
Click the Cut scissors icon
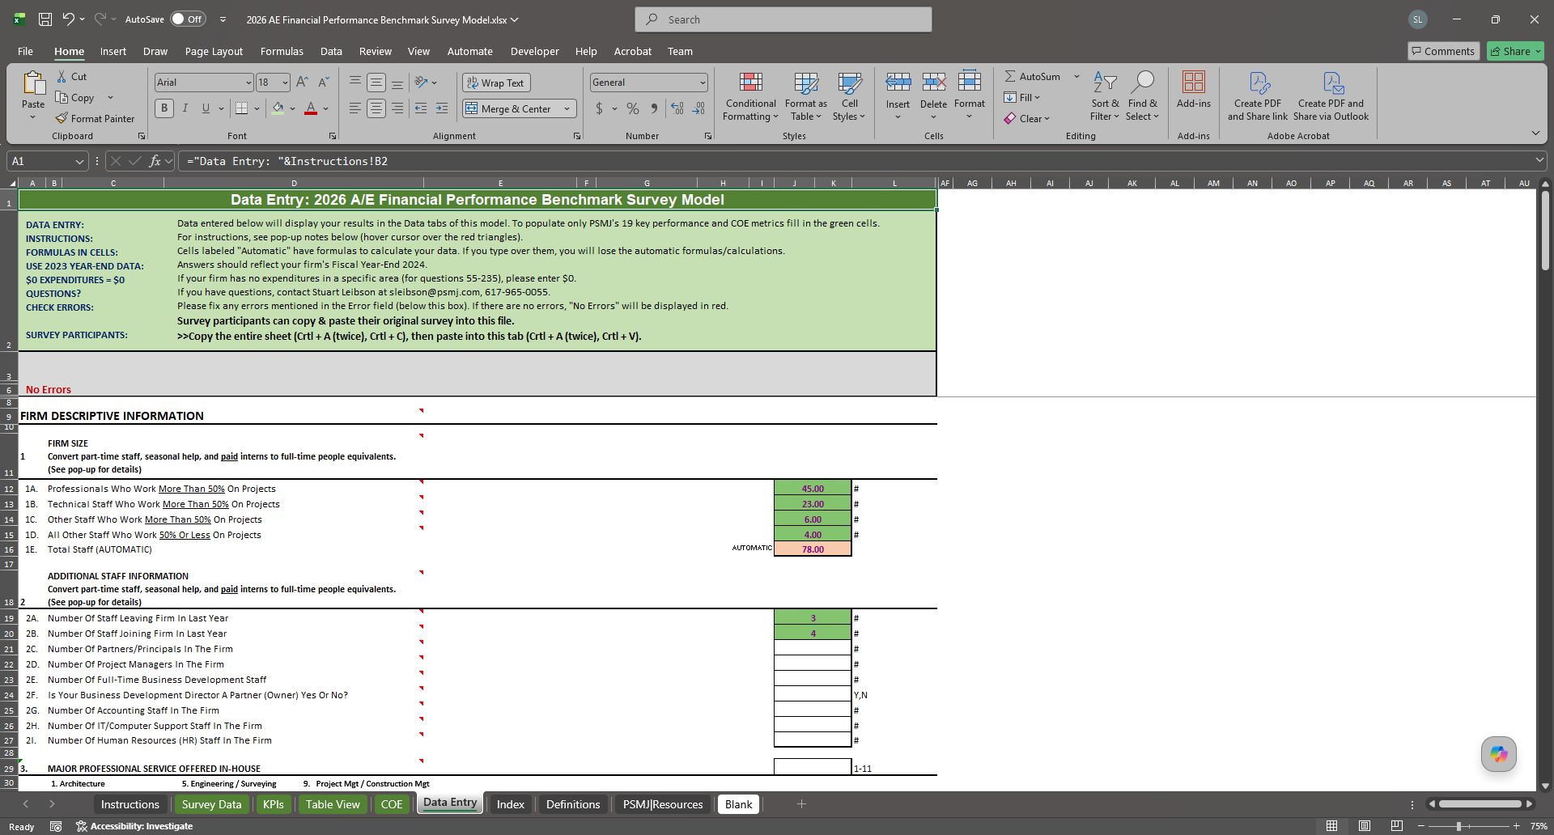click(x=62, y=76)
